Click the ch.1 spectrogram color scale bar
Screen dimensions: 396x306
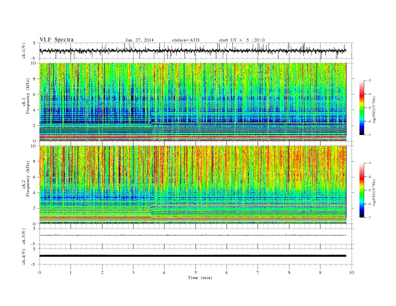pyautogui.click(x=361, y=107)
